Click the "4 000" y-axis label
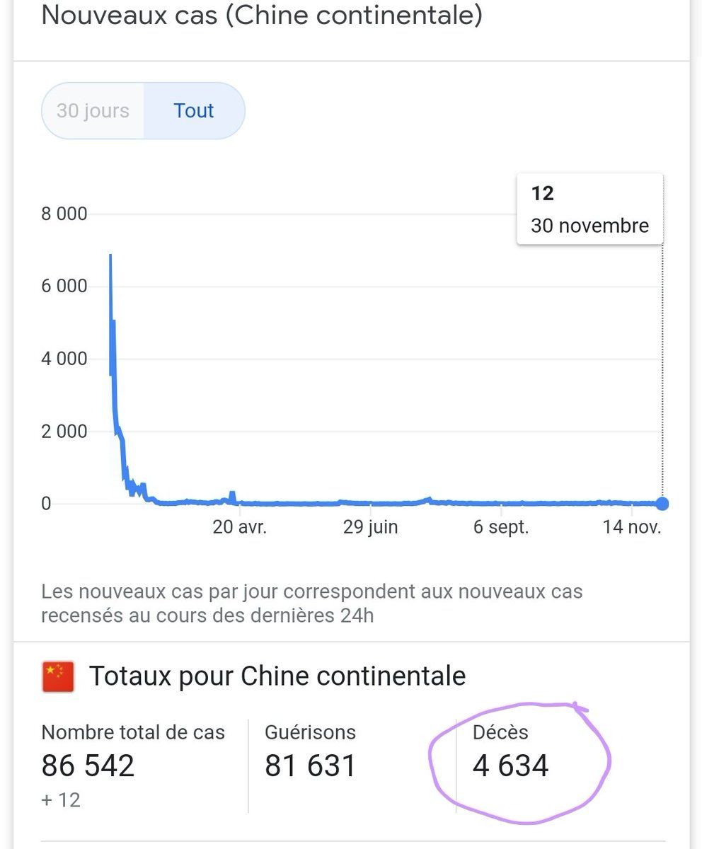The width and height of the screenshot is (702, 849). (64, 359)
